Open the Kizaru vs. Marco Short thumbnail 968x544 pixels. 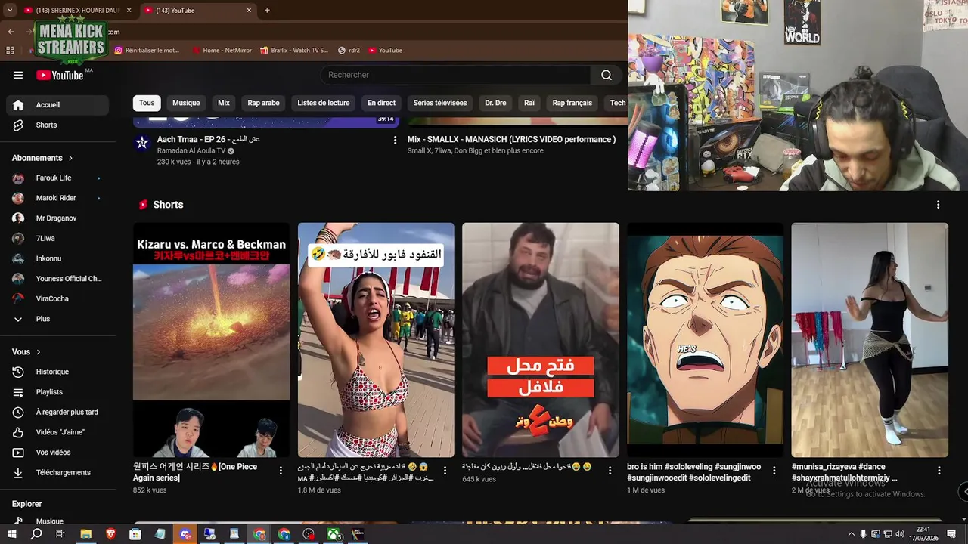211,340
